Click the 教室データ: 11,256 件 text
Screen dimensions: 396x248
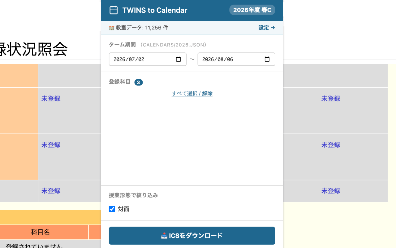click(142, 28)
